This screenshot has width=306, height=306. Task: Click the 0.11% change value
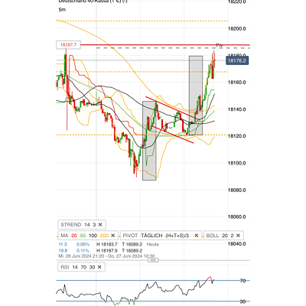tap(83, 251)
